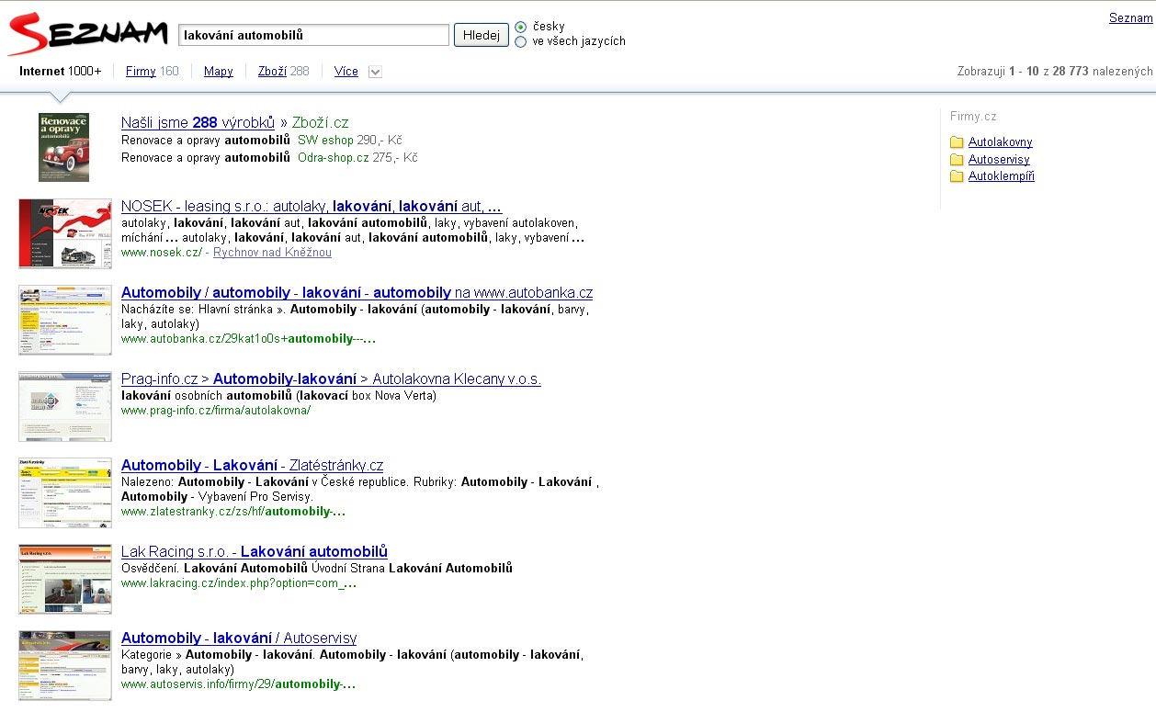Click the Renovace a opravy book thumbnail

63,147
